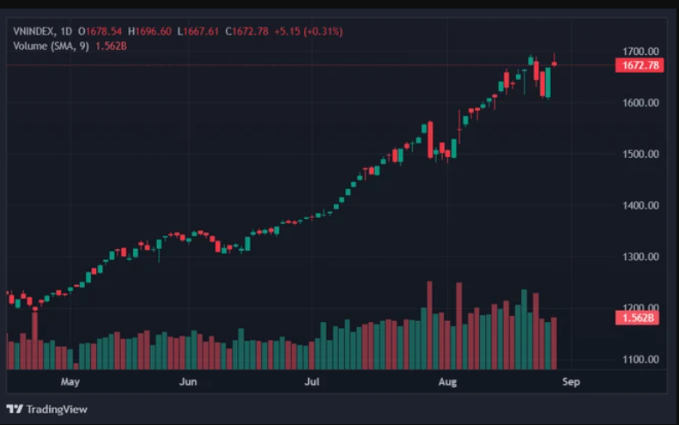The height and width of the screenshot is (425, 679).
Task: Open the Volume (SMA, 9) indicator legend
Action: (x=51, y=46)
